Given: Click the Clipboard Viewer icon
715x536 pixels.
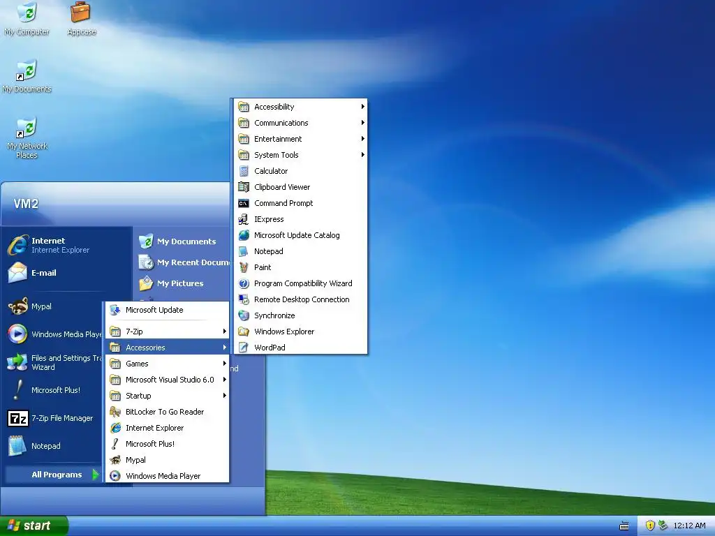Looking at the screenshot, I should coord(244,187).
